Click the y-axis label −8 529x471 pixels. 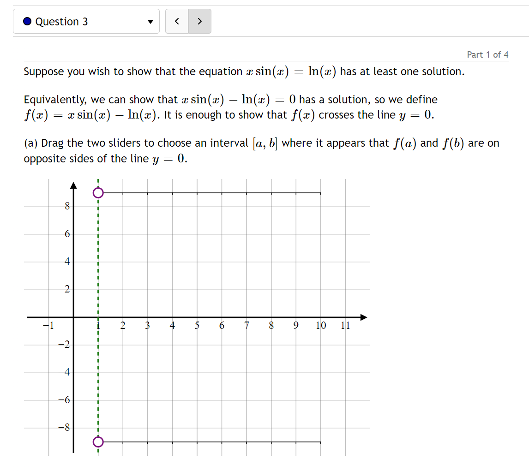point(64,427)
